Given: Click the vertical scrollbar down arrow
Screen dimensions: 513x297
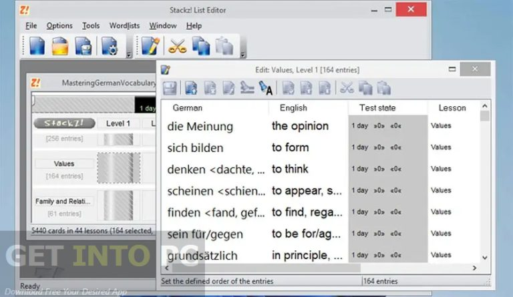Looking at the screenshot, I should pyautogui.click(x=485, y=258).
